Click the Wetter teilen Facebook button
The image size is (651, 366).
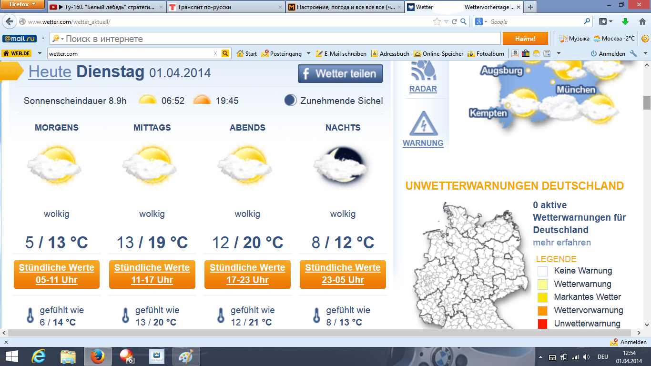point(340,74)
